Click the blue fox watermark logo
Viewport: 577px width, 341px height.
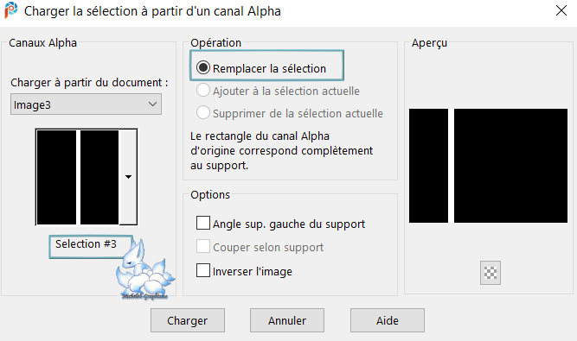144,270
